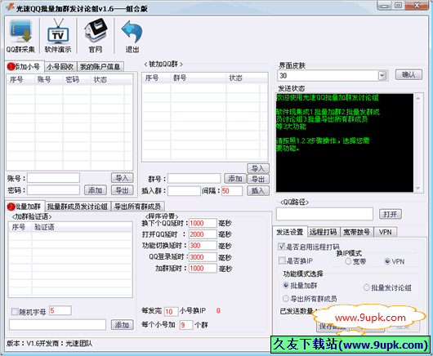This screenshot has height=356, width=433.
Task: Click 添加 for 验证语 entry
Action: click(x=122, y=325)
